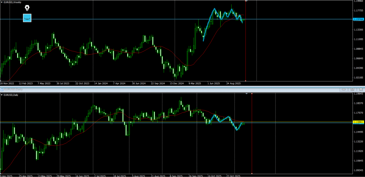This screenshot has width=365, height=177.
Task: Select the yellow 1.15861 price label
Action: pyautogui.click(x=358, y=122)
